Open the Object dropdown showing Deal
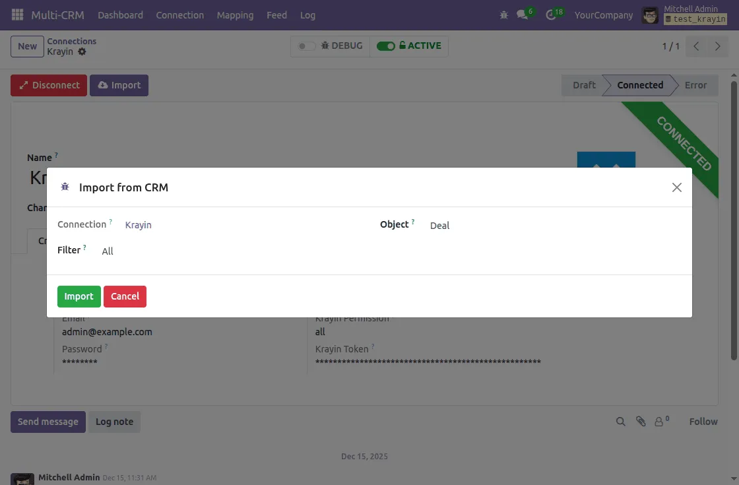Screen dimensions: 739x485 555,225
